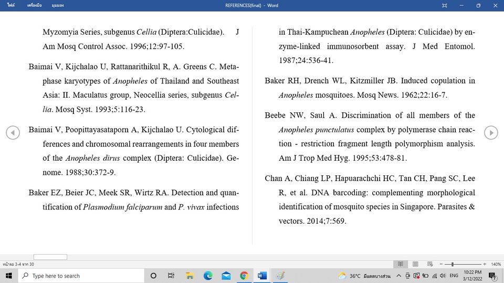Open the ไฟล์ (File) menu

[x=11, y=5]
